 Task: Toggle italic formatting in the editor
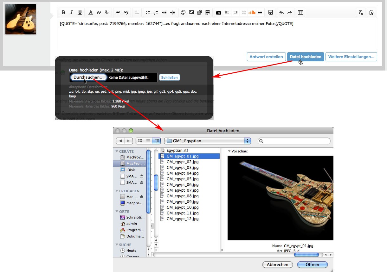[72, 13]
